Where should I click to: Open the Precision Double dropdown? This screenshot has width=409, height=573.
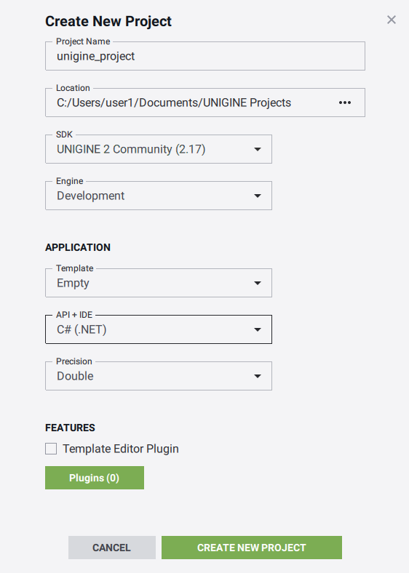tap(159, 376)
